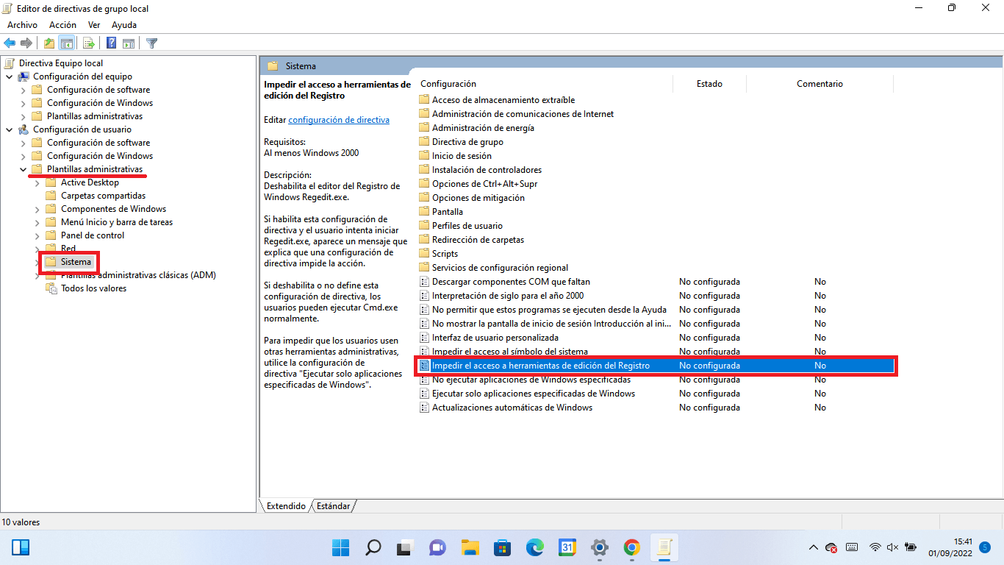Select Impedir el acceso a herramientas de edición del Registro
Screen dimensions: 1004x565
click(x=655, y=366)
